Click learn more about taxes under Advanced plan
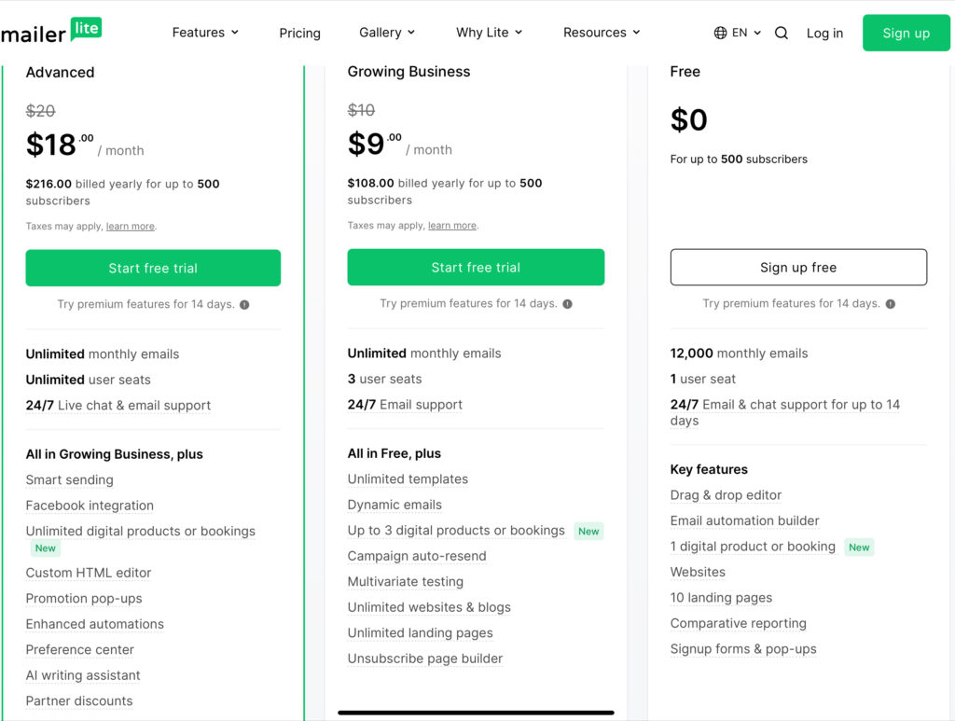The height and width of the screenshot is (721, 955). pyautogui.click(x=130, y=226)
